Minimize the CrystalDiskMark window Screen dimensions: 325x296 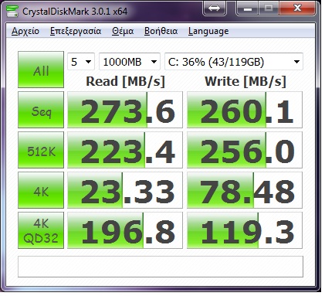tap(247, 8)
